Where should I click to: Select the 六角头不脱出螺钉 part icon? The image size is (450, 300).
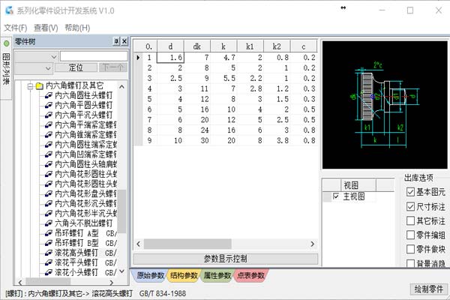click(x=48, y=223)
